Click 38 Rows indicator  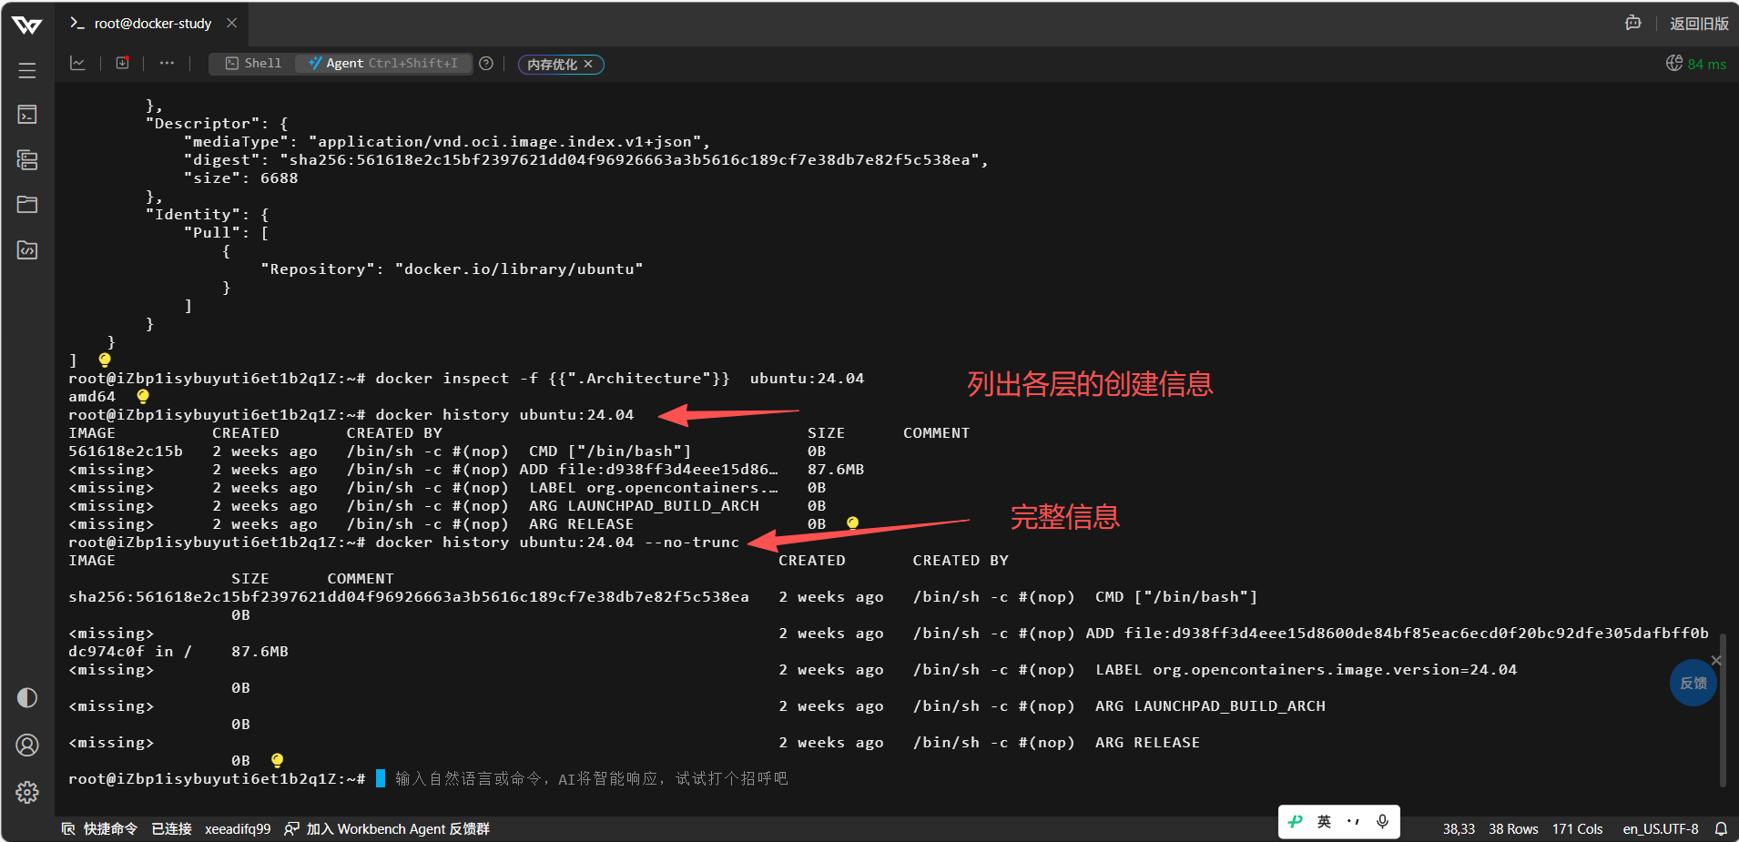pyautogui.click(x=1513, y=828)
